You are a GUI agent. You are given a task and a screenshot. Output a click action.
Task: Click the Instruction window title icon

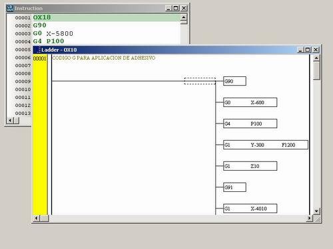10,8
